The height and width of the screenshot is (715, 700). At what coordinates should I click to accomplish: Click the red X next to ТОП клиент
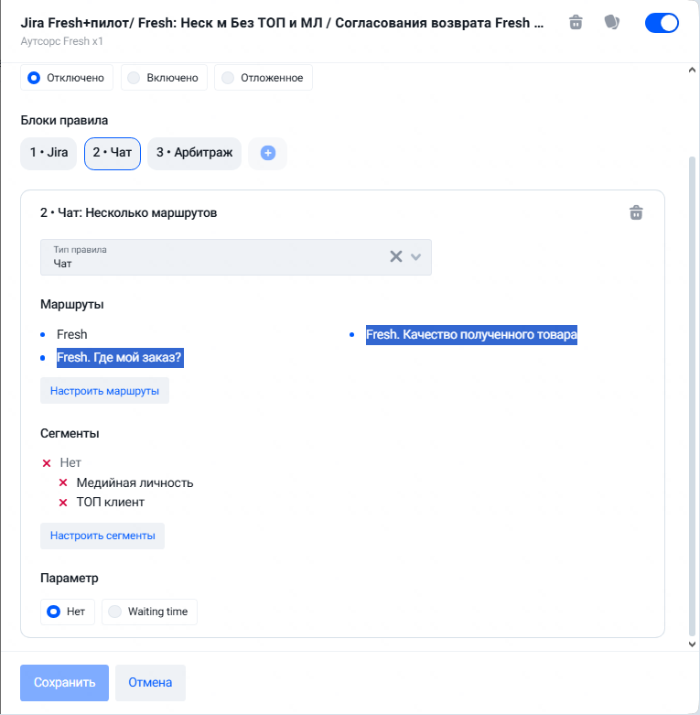tap(63, 503)
